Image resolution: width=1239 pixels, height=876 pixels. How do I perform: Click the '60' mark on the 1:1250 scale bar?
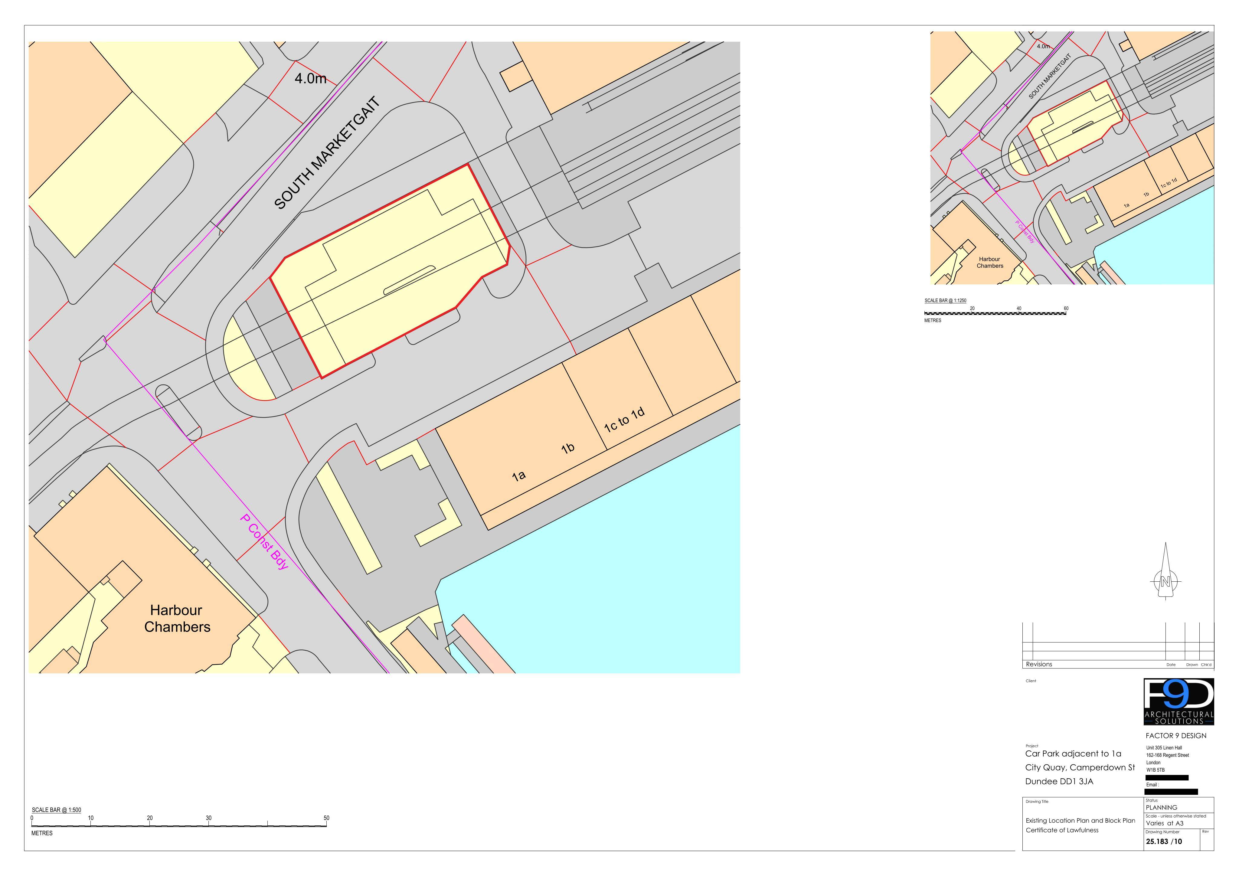1066,308
